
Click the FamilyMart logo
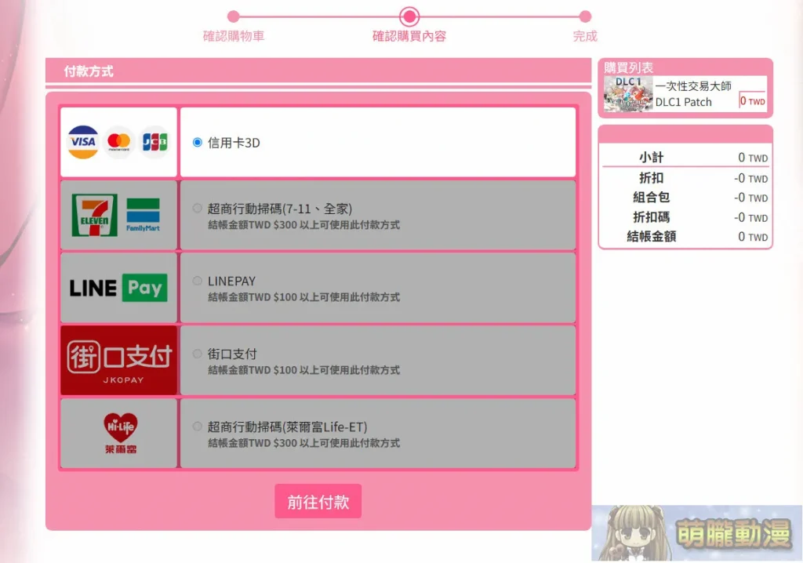143,215
